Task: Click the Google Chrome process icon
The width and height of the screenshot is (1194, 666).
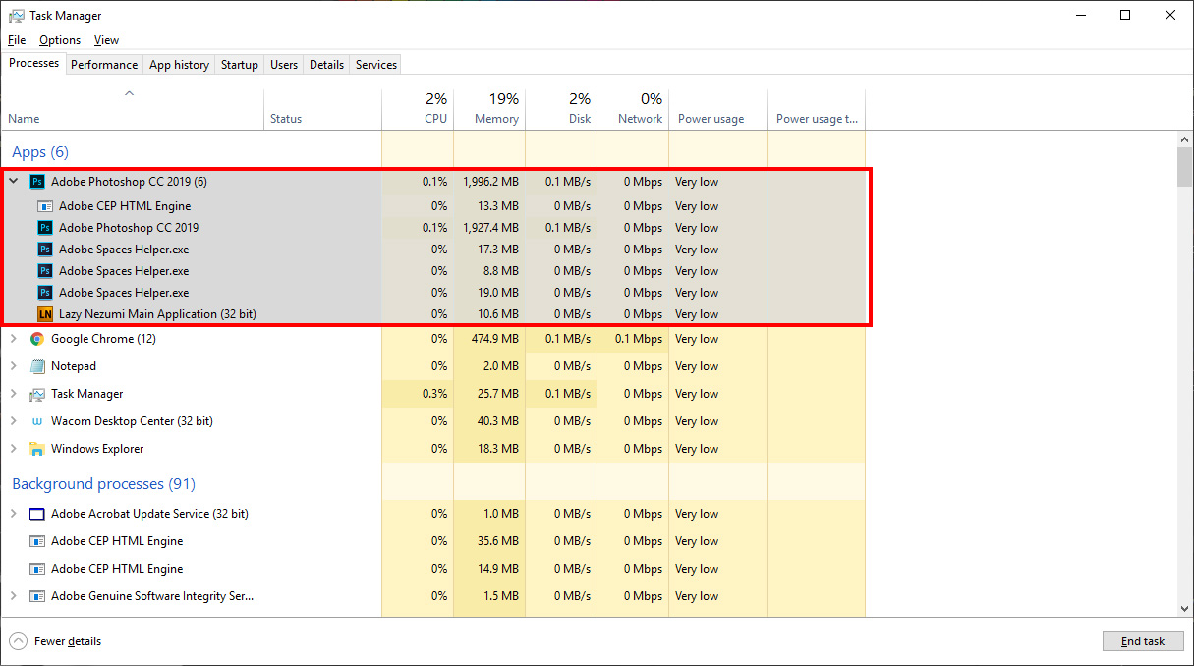Action: [x=37, y=339]
